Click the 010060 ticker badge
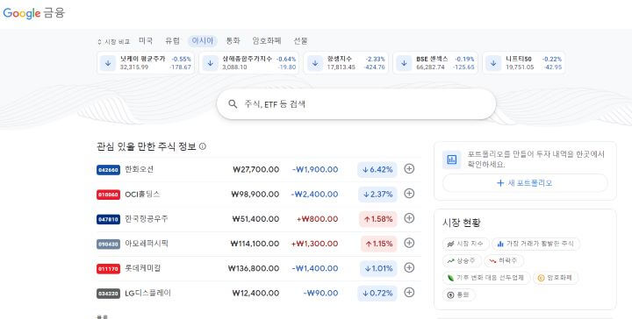 [108, 195]
